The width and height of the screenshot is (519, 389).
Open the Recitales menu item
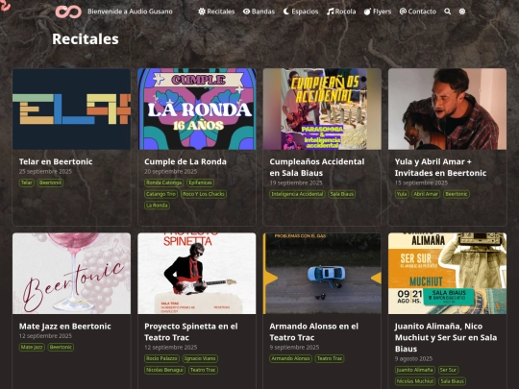coord(216,12)
